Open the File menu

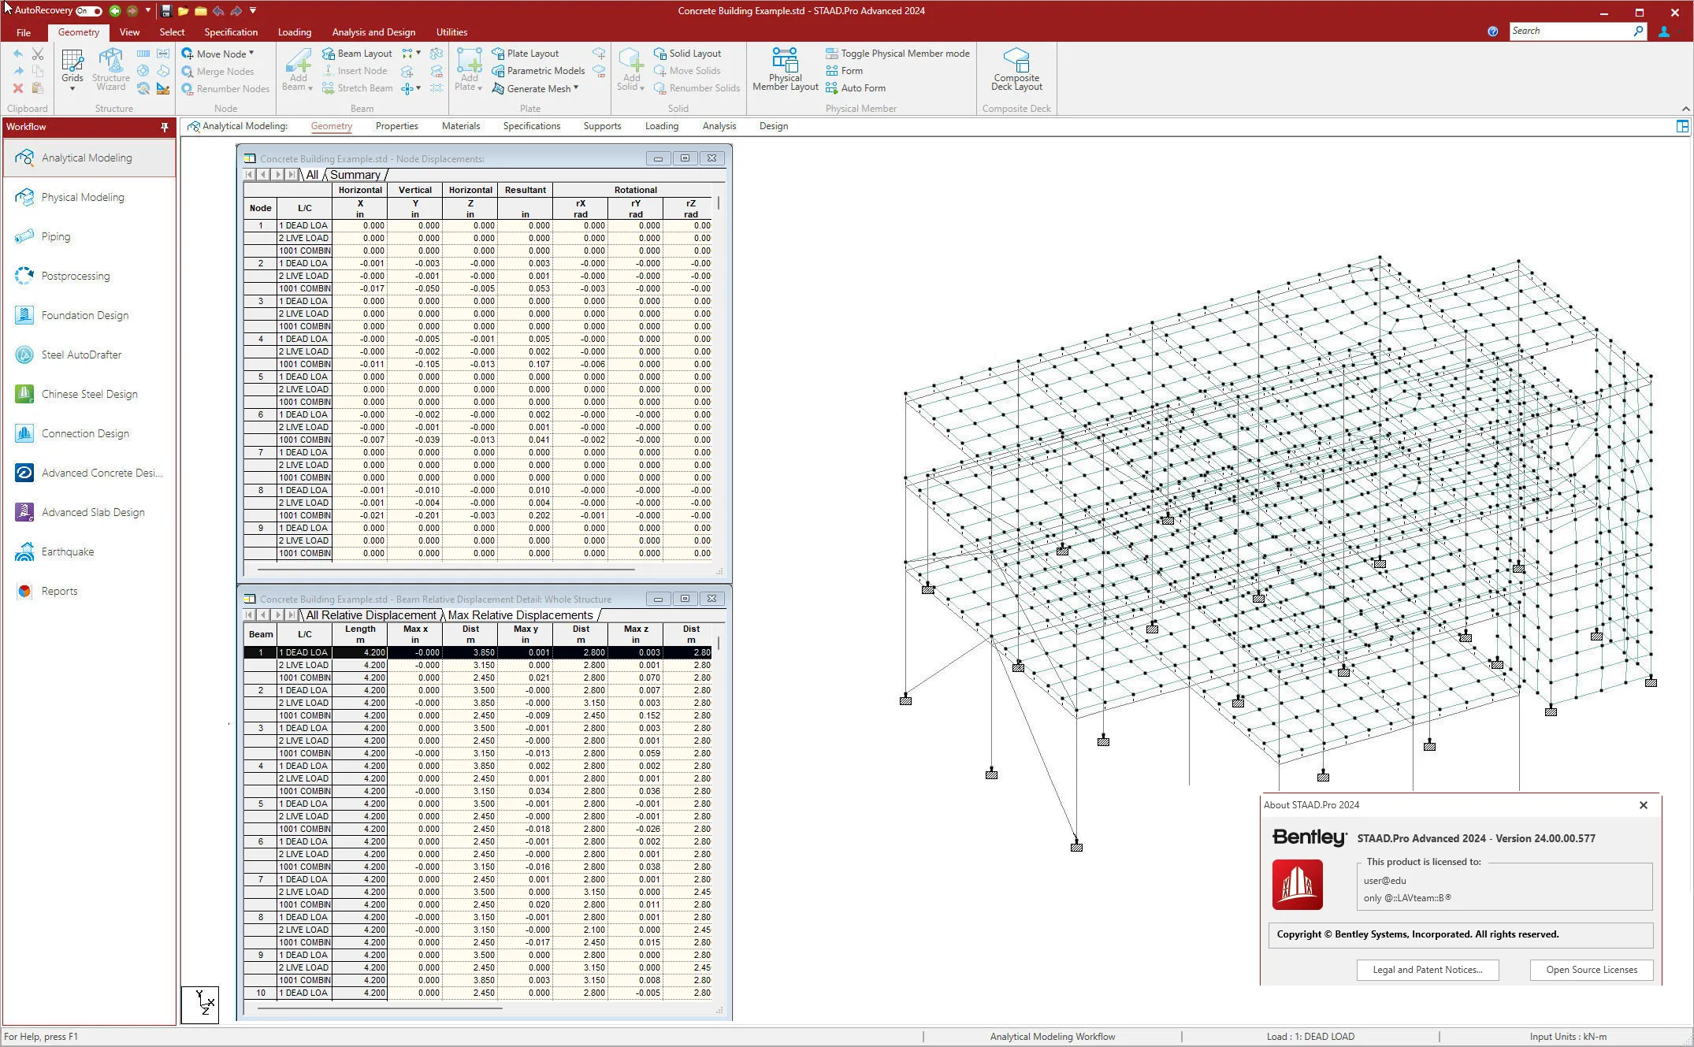(x=24, y=32)
